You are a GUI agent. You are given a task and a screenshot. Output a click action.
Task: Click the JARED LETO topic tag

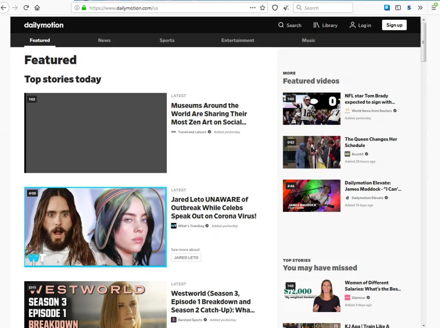pyautogui.click(x=186, y=257)
